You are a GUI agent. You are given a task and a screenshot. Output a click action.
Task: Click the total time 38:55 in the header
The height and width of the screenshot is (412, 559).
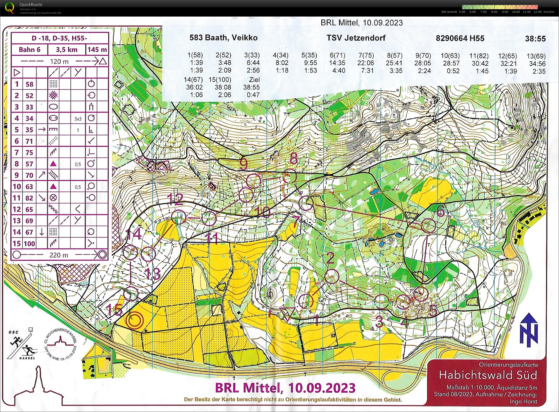tap(535, 39)
